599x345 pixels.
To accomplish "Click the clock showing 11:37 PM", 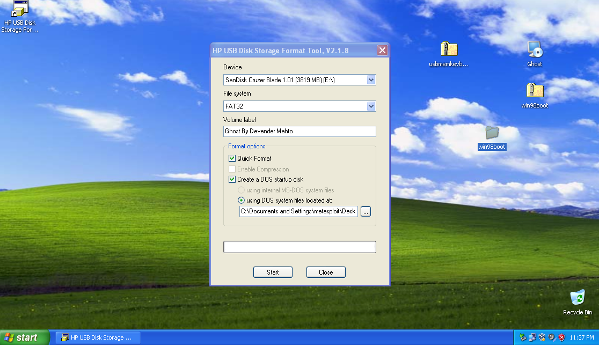I will [581, 337].
